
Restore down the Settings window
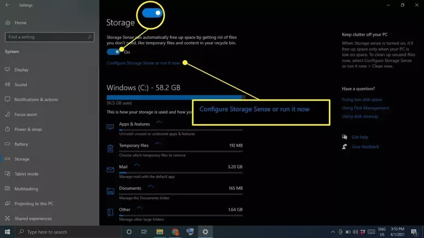[403, 5]
